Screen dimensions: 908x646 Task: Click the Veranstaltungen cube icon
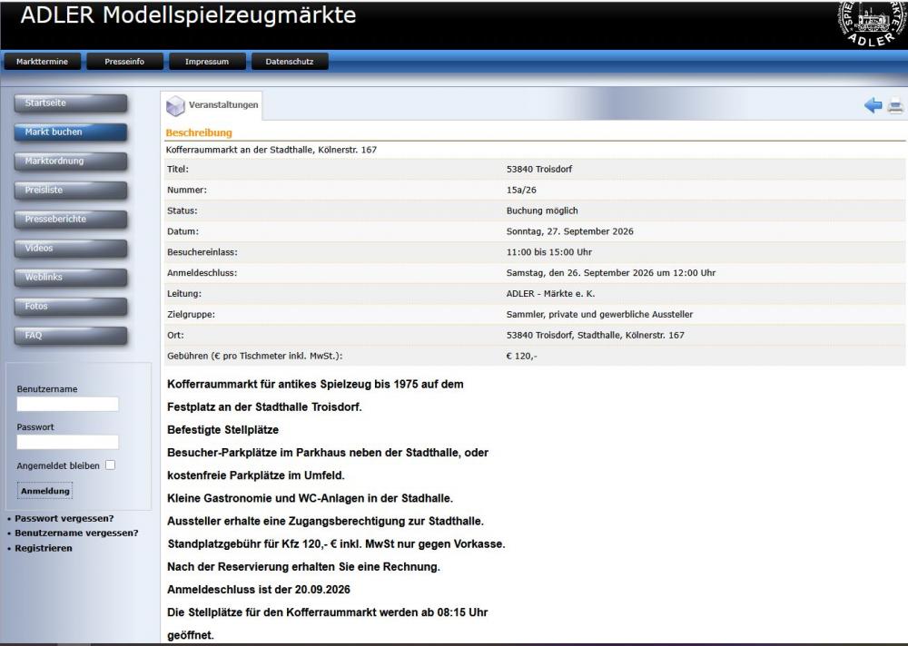click(x=175, y=106)
